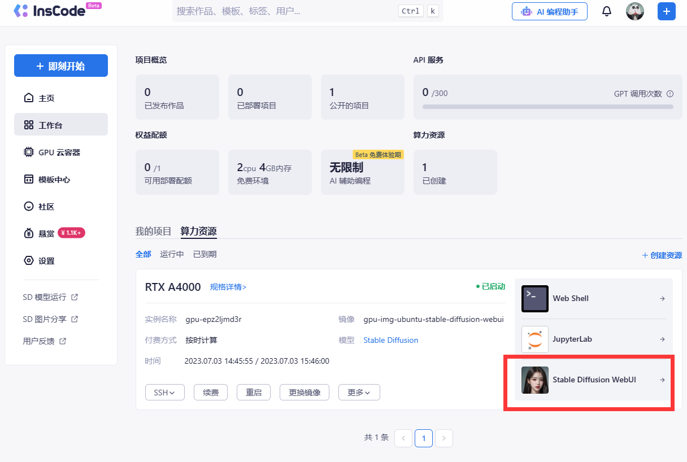Screen dimensions: 687x462
Task: Expand the SSH dropdown
Action: 165,392
